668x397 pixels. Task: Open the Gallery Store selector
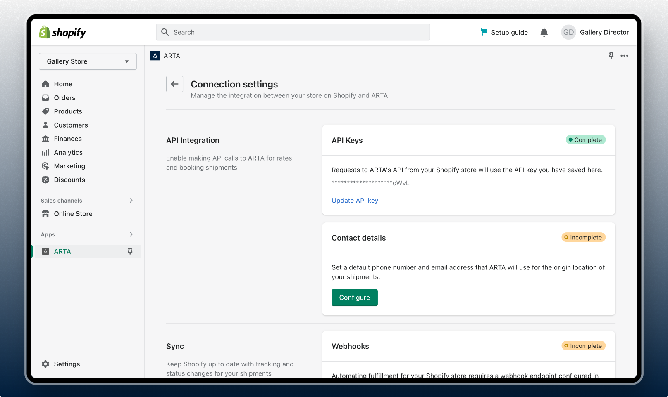coord(87,61)
